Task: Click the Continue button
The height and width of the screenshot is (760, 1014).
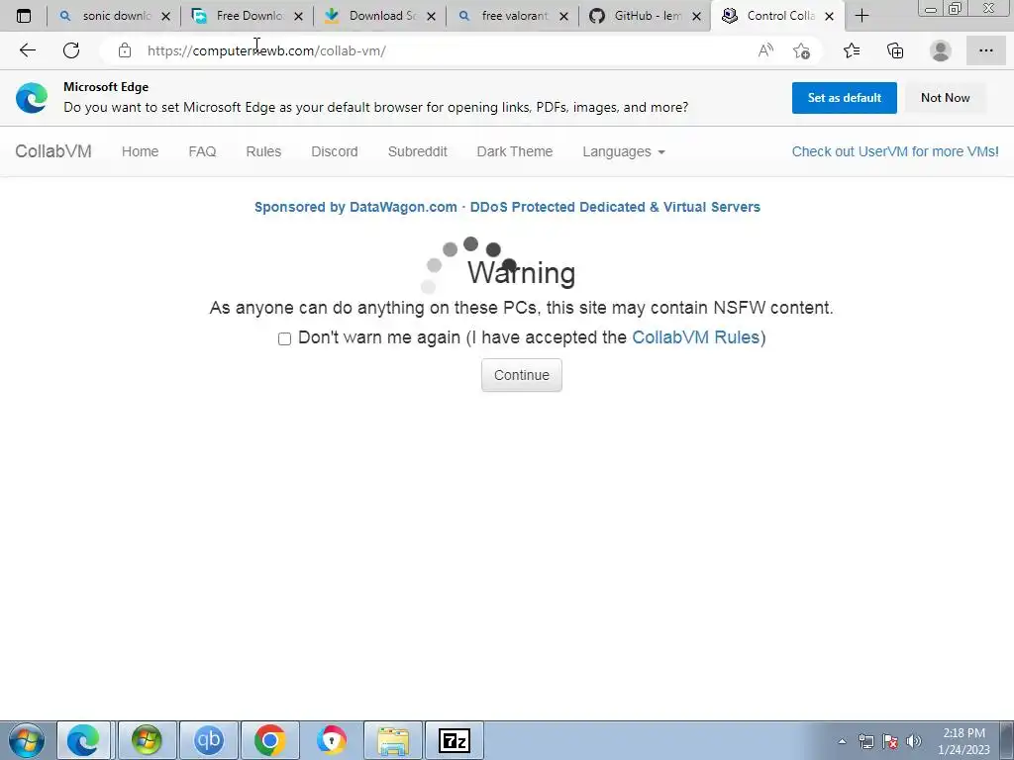Action: click(x=521, y=375)
